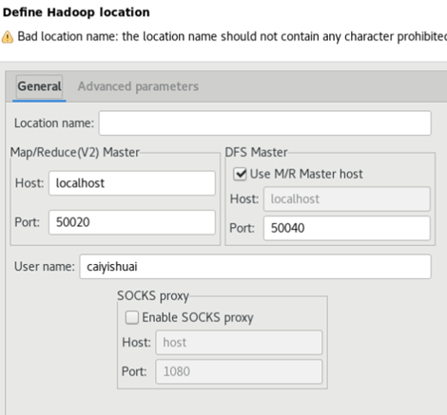Click the warning icon beside Bad location name

coord(8,37)
